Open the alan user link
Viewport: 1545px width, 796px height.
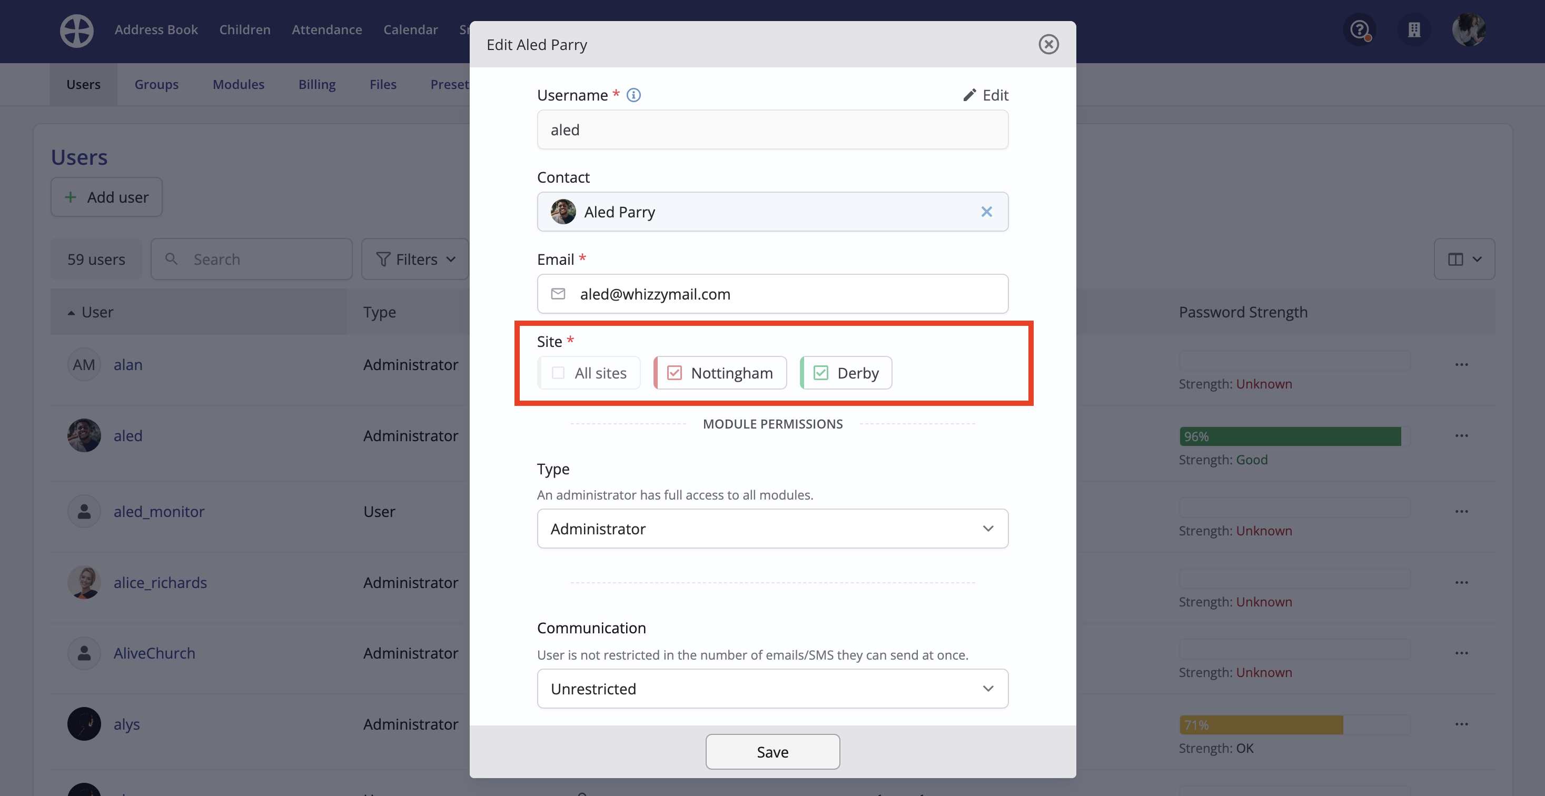point(128,364)
